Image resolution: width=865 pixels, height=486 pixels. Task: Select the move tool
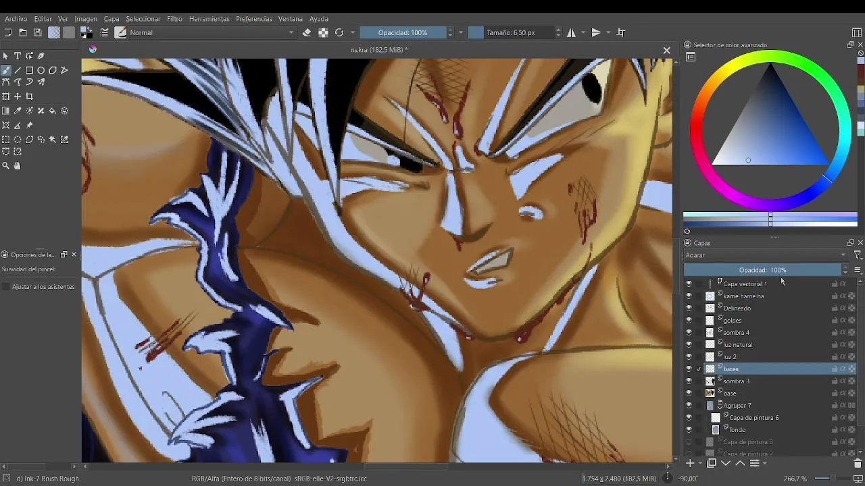(x=18, y=97)
